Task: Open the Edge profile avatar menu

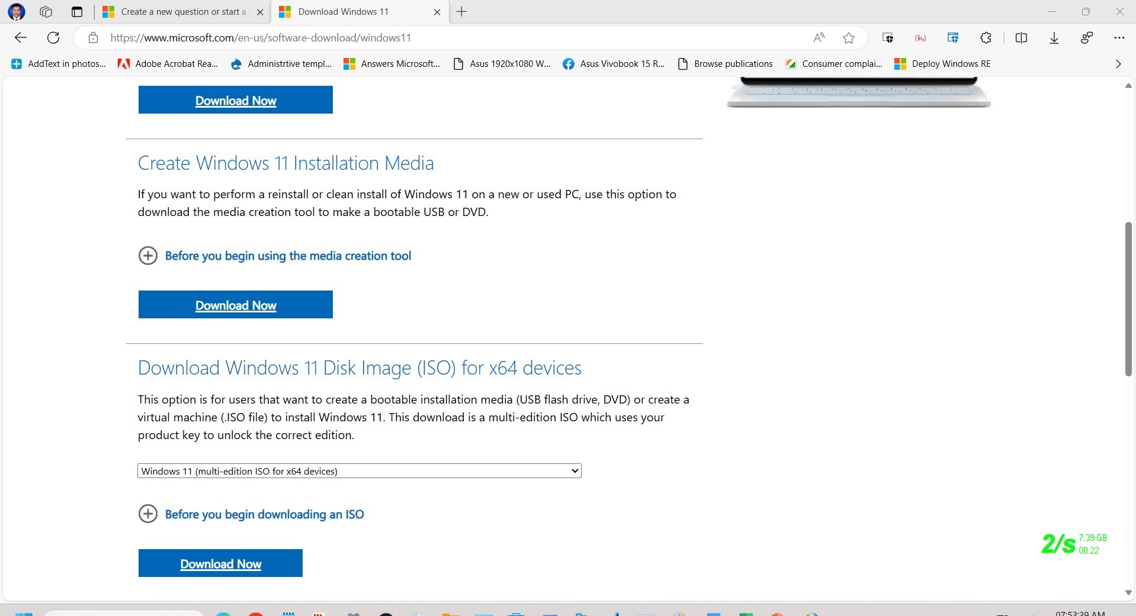Action: 17,12
